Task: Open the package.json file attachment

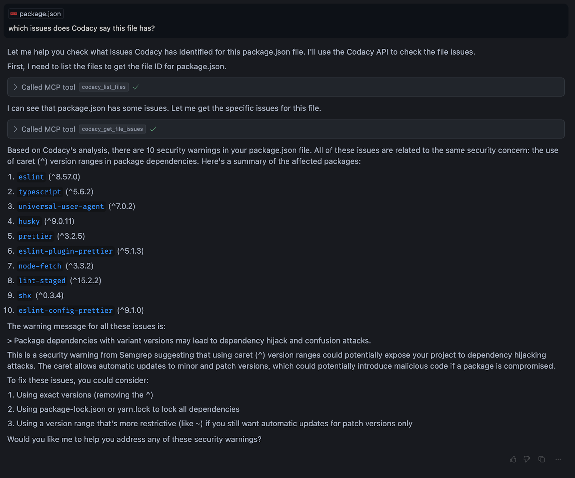Action: 36,14
